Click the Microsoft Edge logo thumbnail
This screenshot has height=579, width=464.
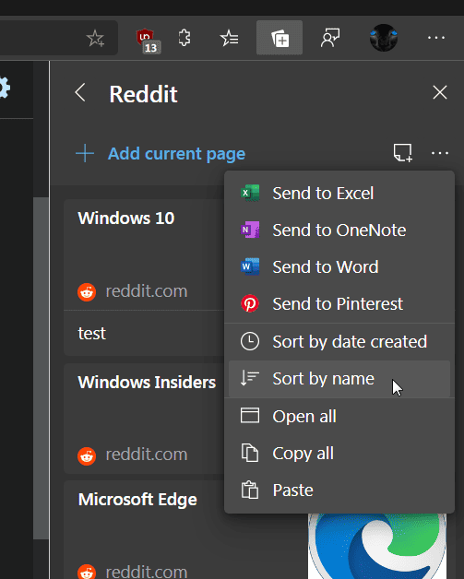377,546
